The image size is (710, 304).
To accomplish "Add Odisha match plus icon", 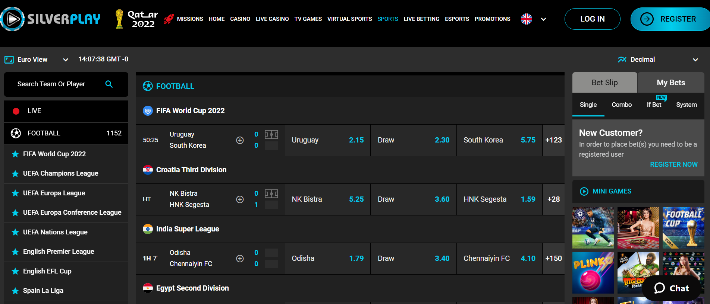I will (240, 259).
